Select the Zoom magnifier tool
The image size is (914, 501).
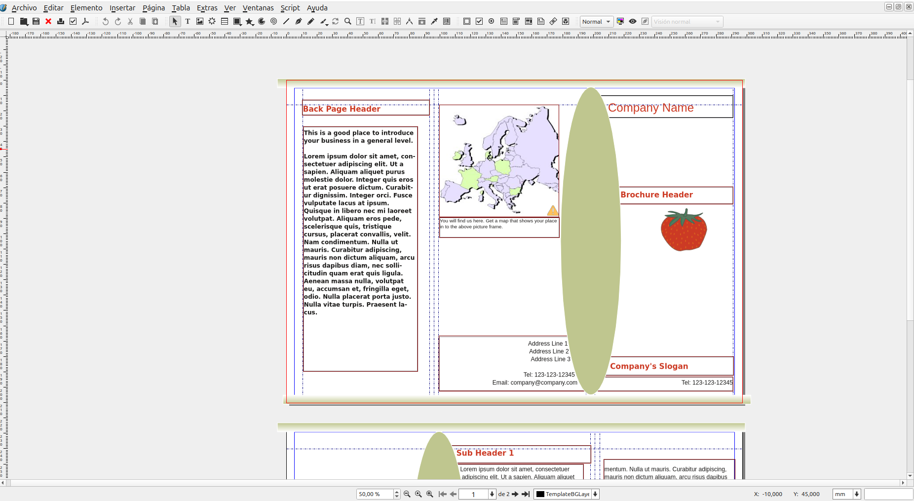point(348,21)
